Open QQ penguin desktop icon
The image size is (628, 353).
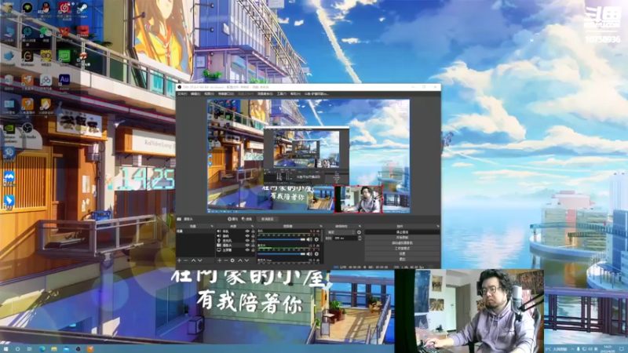pyautogui.click(x=46, y=8)
